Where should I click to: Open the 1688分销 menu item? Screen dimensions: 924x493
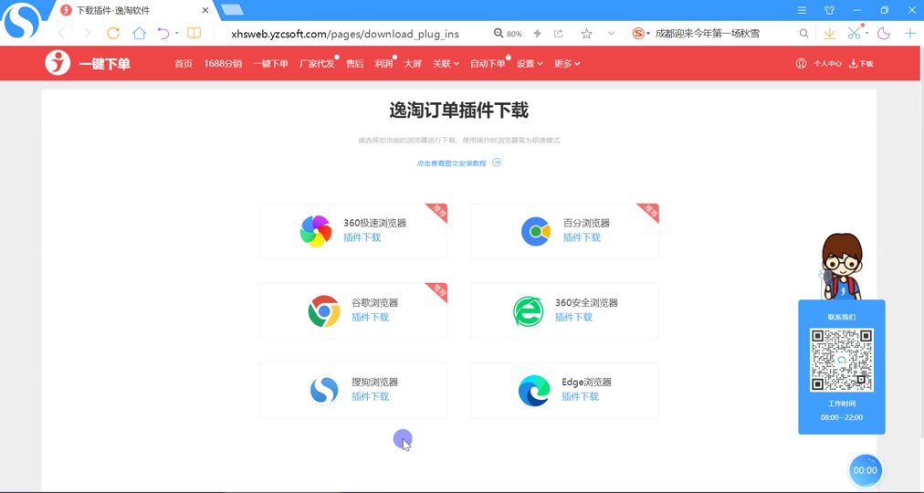223,64
